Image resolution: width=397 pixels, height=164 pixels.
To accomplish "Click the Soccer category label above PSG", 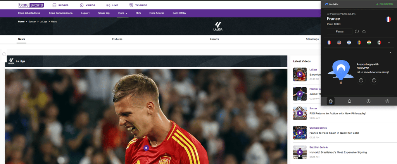I will click(313, 108).
